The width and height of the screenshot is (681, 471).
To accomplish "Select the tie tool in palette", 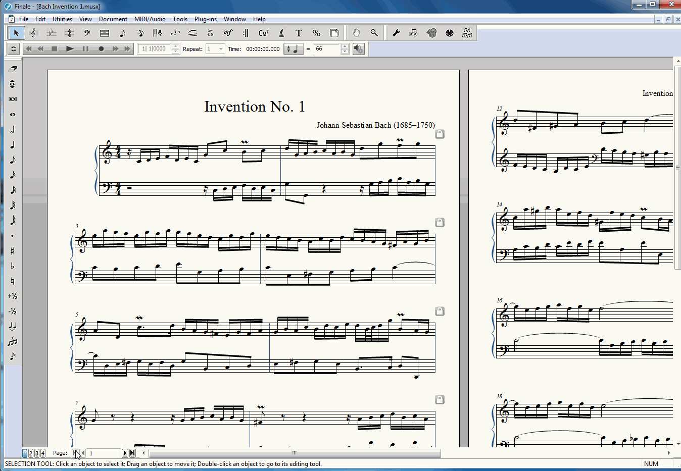I will tap(13, 327).
